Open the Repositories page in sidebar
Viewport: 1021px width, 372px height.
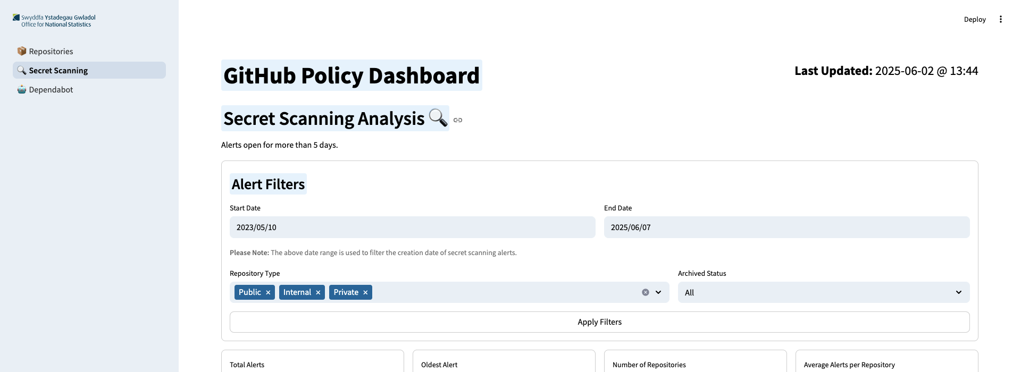(x=89, y=51)
